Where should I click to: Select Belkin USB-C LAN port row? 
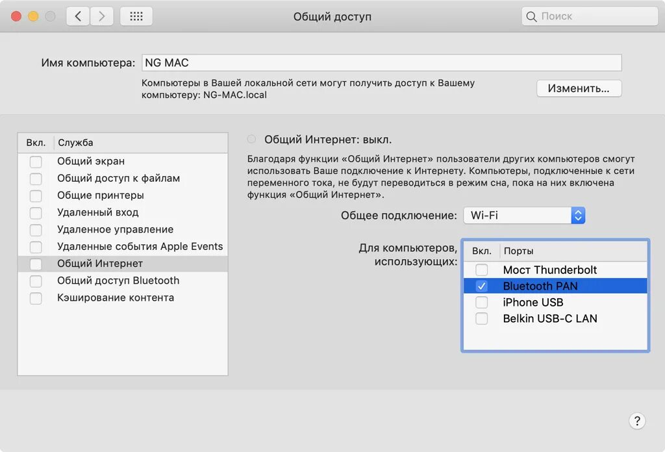coord(549,319)
